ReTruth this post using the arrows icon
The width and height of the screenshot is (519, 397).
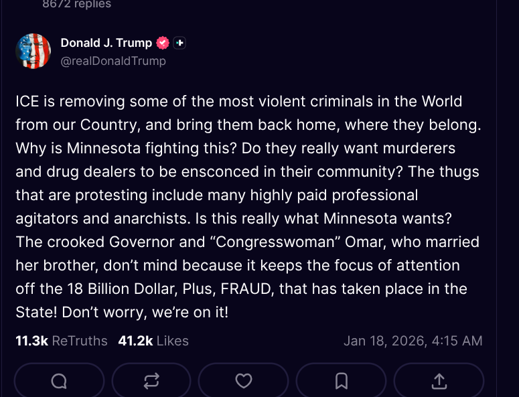click(x=151, y=381)
